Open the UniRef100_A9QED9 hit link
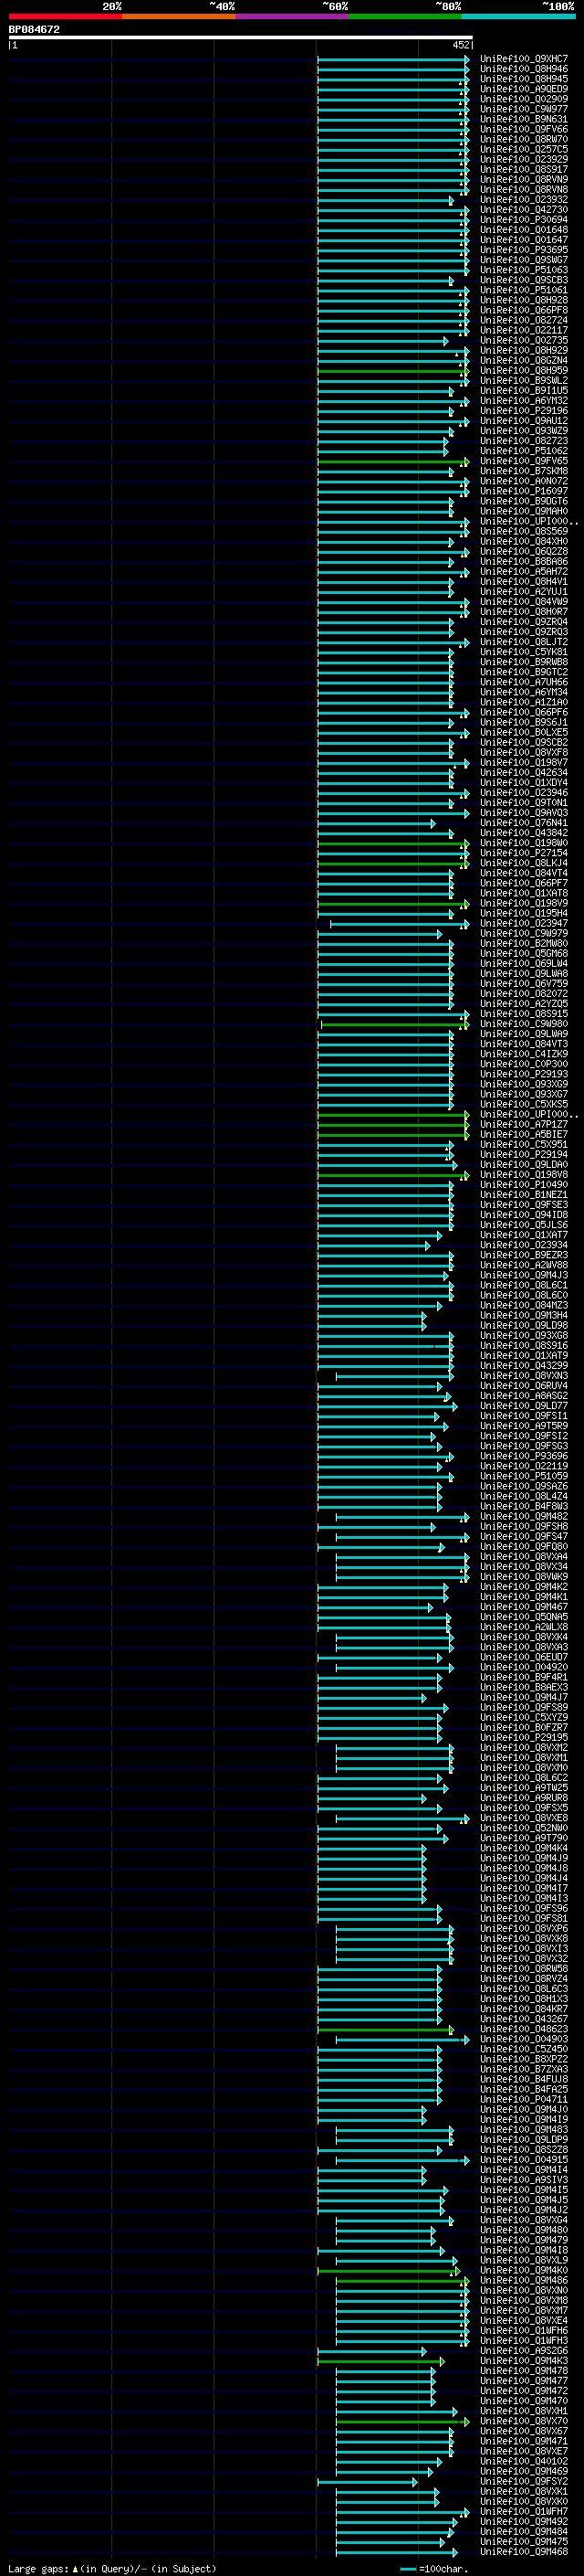This screenshot has width=584, height=2576. coord(523,89)
